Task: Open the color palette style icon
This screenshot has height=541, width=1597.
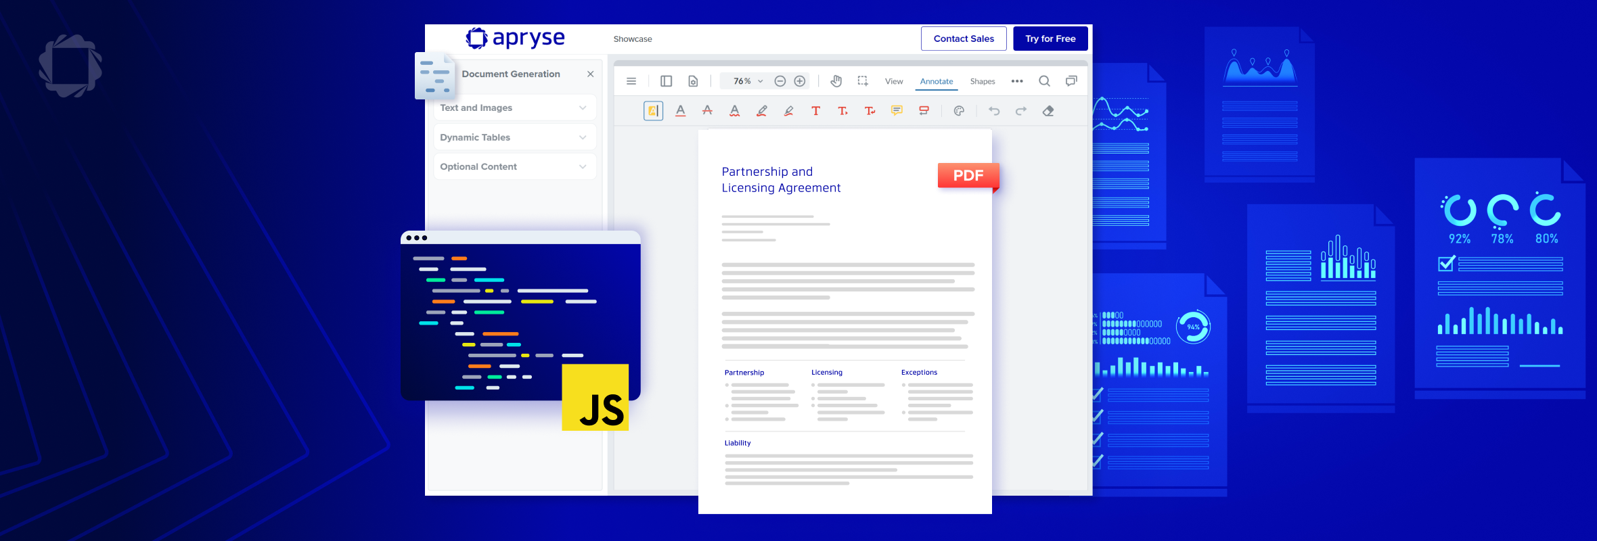Action: click(959, 111)
